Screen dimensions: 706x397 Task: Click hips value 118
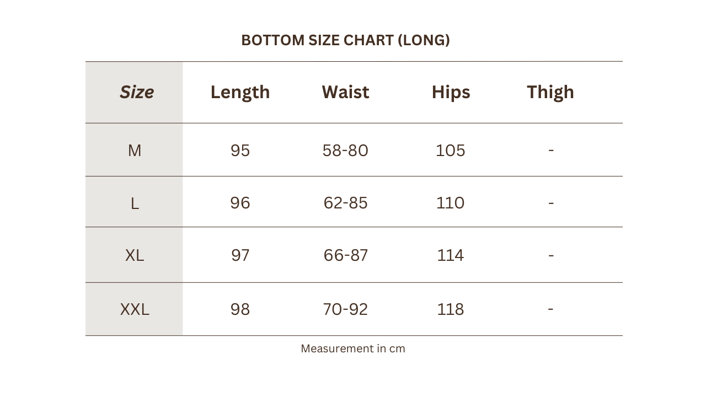pos(451,309)
